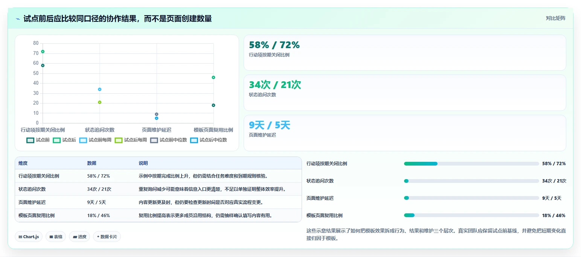Click table cell 页面维护延迟
The width and height of the screenshot is (581, 257).
(32, 202)
